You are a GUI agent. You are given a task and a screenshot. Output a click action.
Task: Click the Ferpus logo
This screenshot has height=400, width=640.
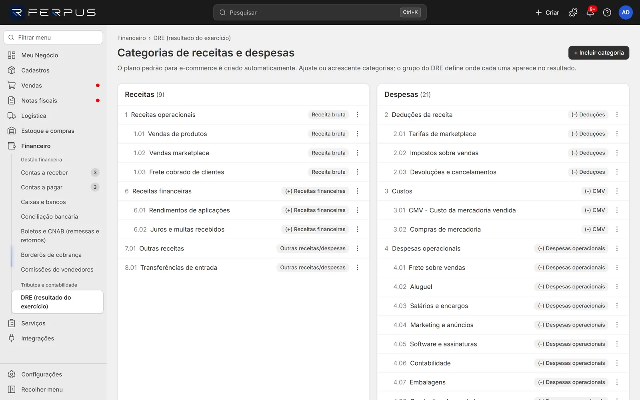point(52,12)
